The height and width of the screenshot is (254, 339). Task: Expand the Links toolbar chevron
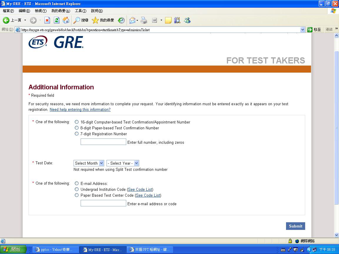(x=336, y=29)
